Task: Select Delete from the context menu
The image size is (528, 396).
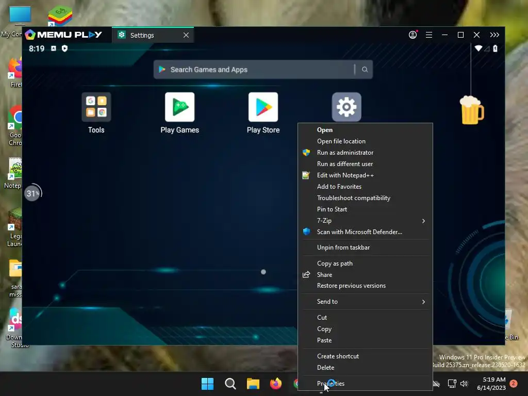Action: point(366,368)
